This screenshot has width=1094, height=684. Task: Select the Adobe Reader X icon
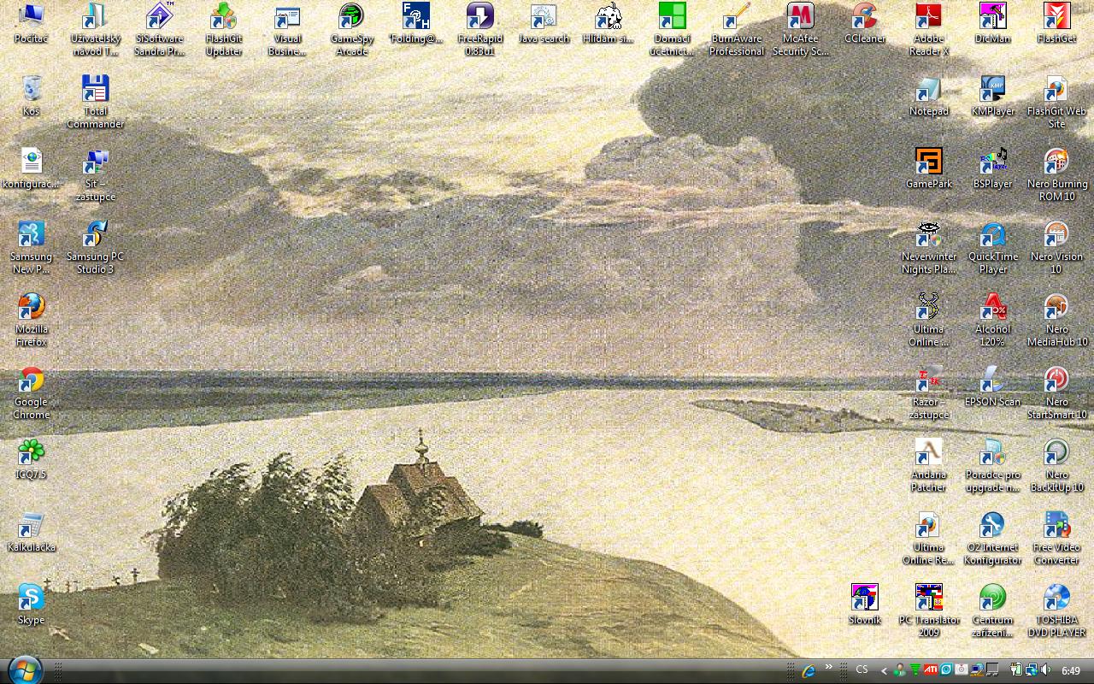(928, 17)
